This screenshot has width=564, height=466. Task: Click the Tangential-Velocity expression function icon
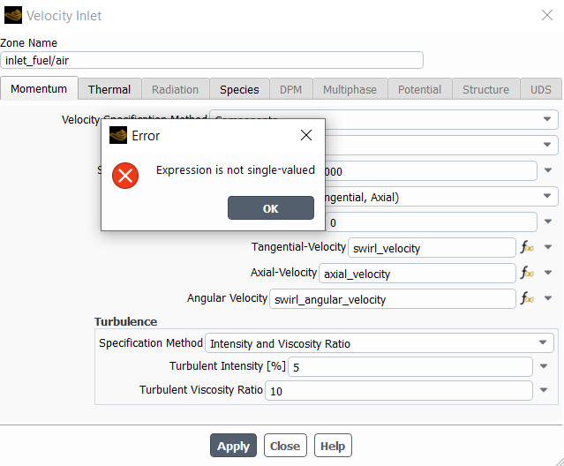coord(528,248)
